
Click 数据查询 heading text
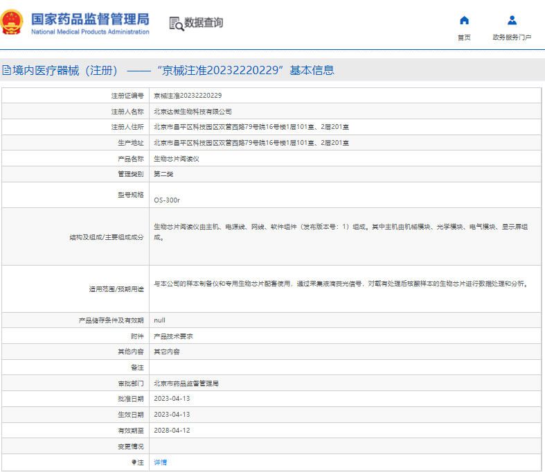tap(204, 23)
